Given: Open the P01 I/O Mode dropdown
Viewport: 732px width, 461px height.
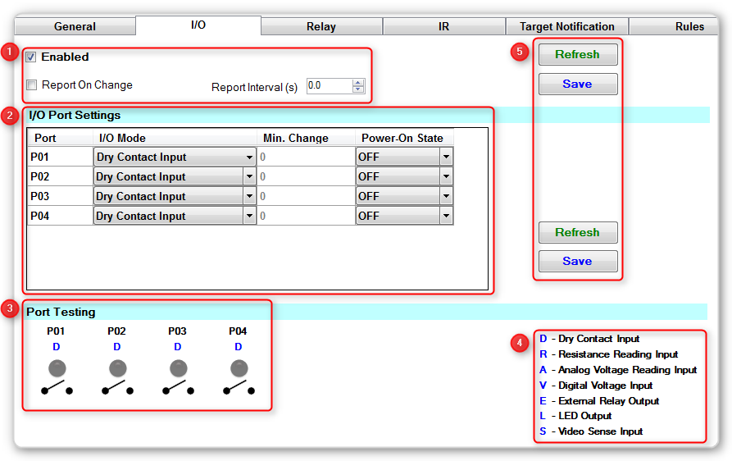Looking at the screenshot, I should [x=249, y=157].
